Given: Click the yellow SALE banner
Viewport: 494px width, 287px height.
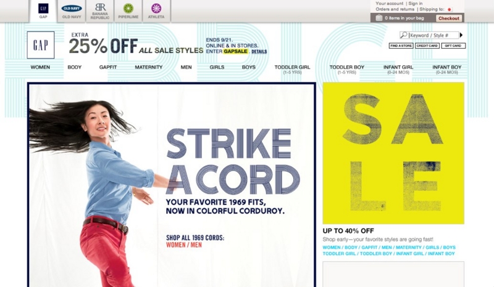Looking at the screenshot, I should point(393,153).
